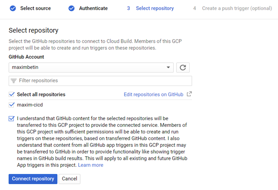Click the external link icon beside Edit repositories

pyautogui.click(x=189, y=94)
